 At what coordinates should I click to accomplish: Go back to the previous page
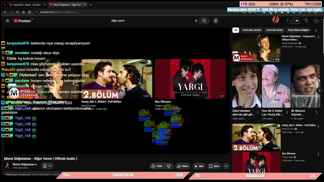point(5,12)
